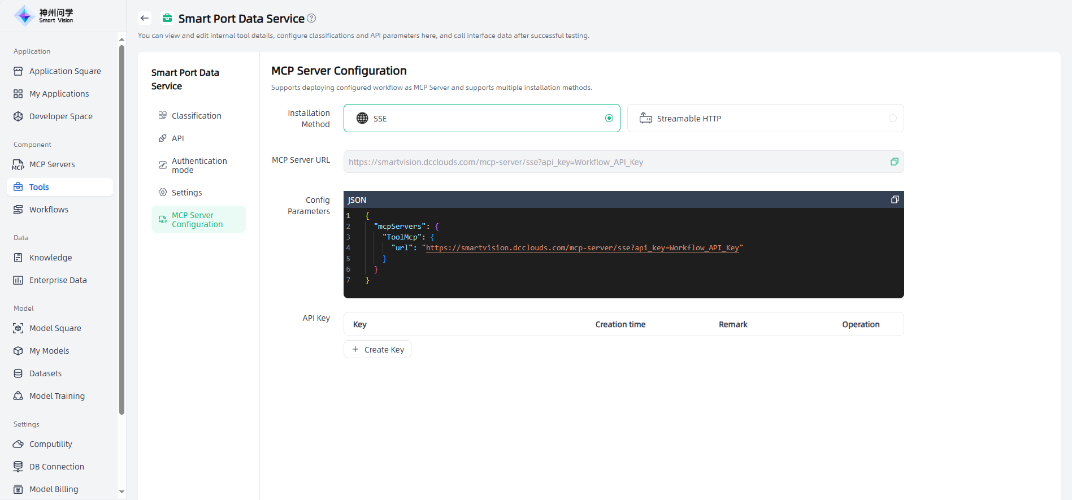This screenshot has height=500, width=1072.
Task: Click the back arrow beside Smart Port Data Service
Action: point(145,19)
